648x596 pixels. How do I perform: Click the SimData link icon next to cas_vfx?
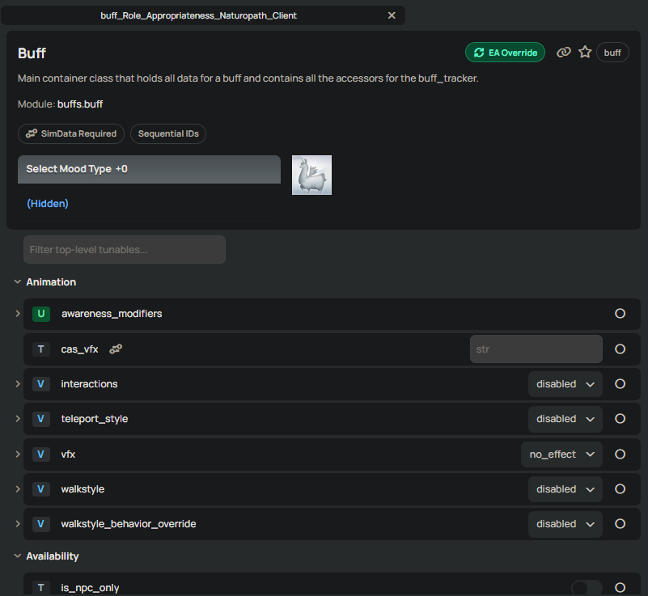116,349
